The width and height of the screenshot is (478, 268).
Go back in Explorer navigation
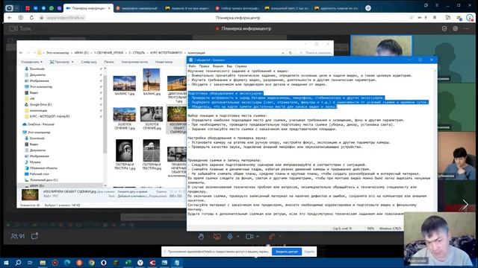tap(21, 53)
